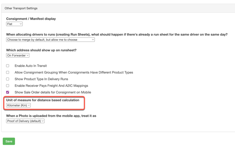Open the run sheet merge behaviour dropdown
Image resolution: width=235 pixels, height=146 pixels.
tap(51, 40)
